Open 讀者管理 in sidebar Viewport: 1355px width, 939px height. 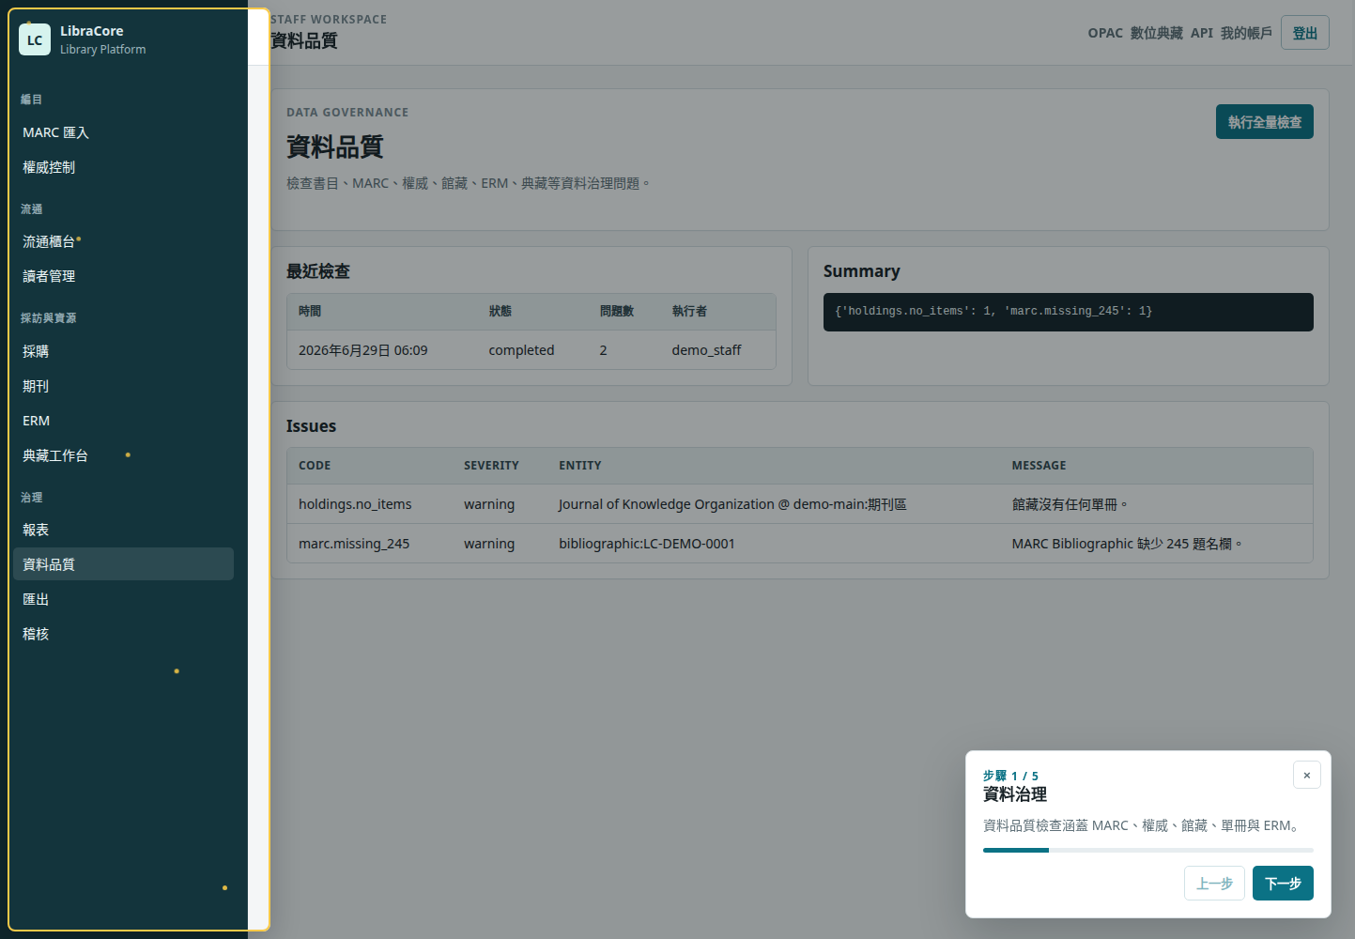point(122,276)
